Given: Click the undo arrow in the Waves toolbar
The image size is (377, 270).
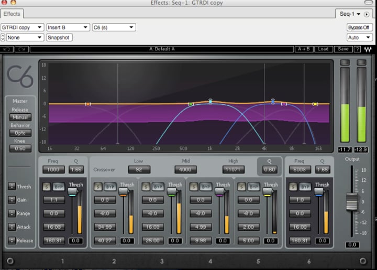Looking at the screenshot, I should [x=7, y=49].
